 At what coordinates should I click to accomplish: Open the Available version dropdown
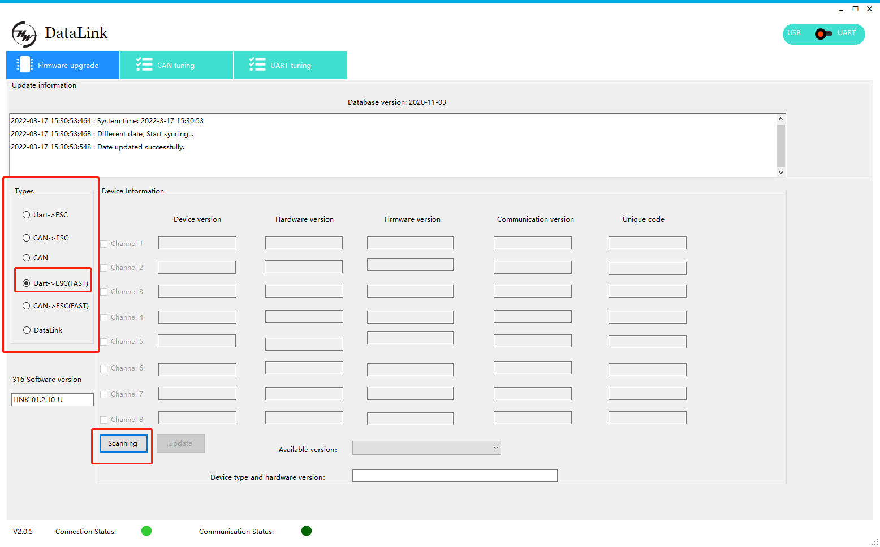click(x=426, y=448)
